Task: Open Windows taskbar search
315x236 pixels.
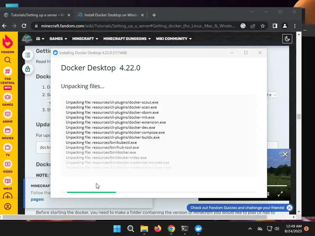Action: pos(130,229)
